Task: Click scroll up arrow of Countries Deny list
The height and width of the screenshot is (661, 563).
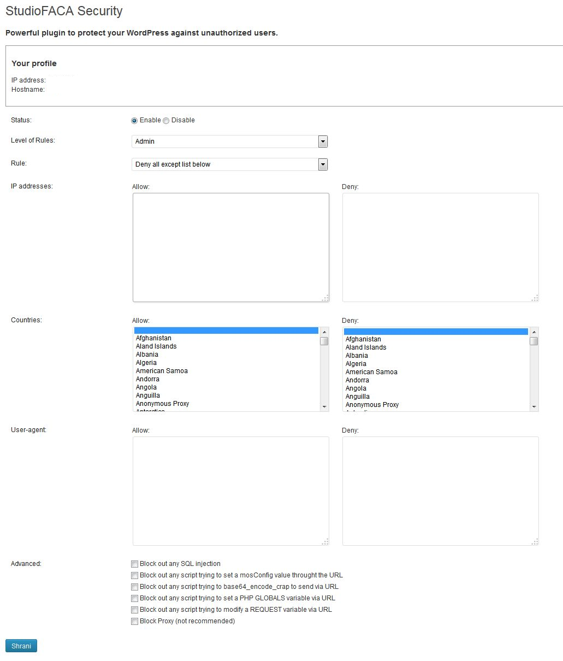Action: [x=534, y=332]
